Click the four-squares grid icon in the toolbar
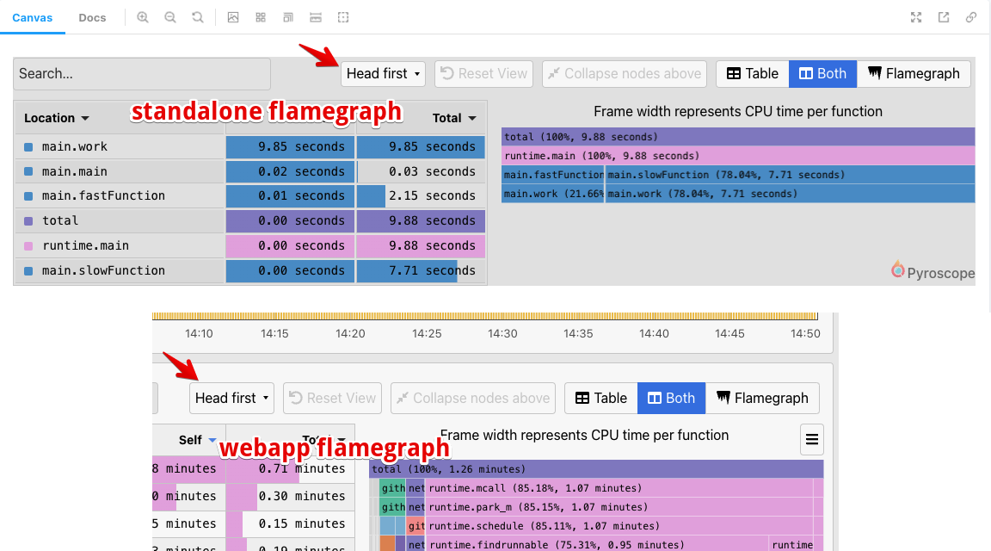This screenshot has height=551, width=991. coord(261,18)
